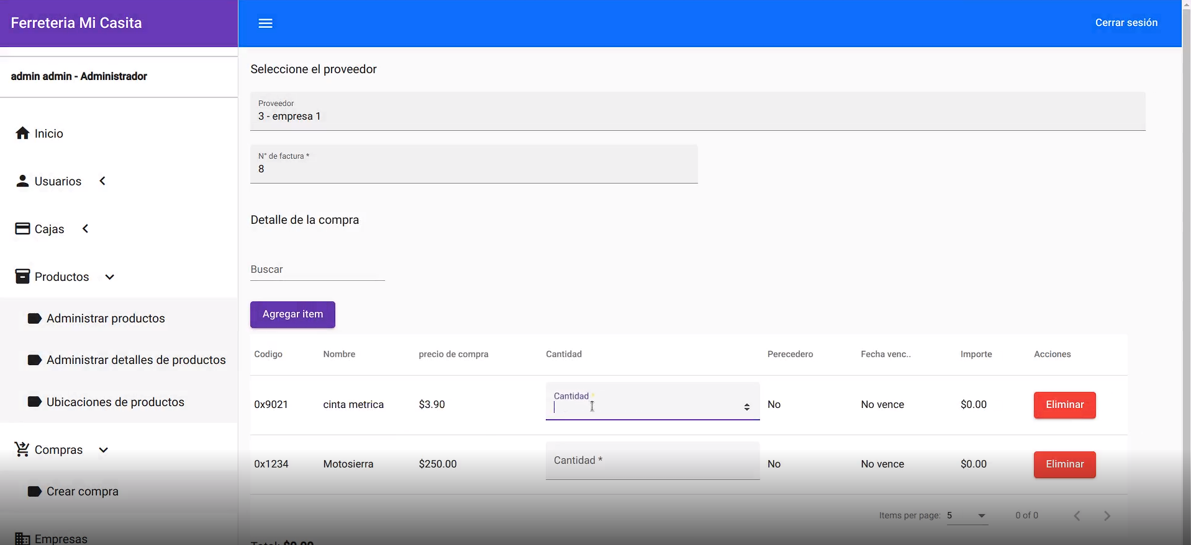Expand the Usuarios submenu chevron
This screenshot has height=545, width=1191.
(102, 181)
